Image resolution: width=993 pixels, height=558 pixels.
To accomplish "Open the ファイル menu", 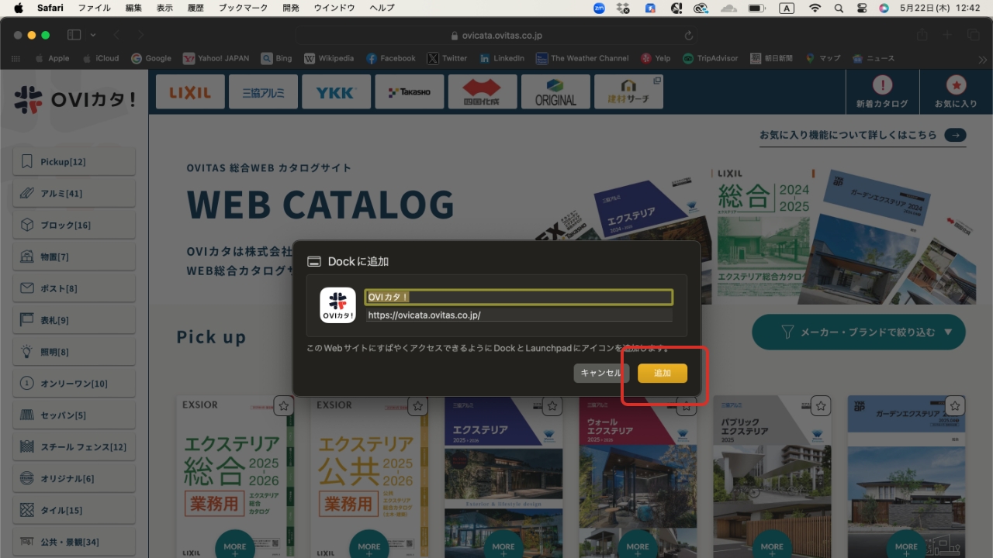I will point(94,8).
